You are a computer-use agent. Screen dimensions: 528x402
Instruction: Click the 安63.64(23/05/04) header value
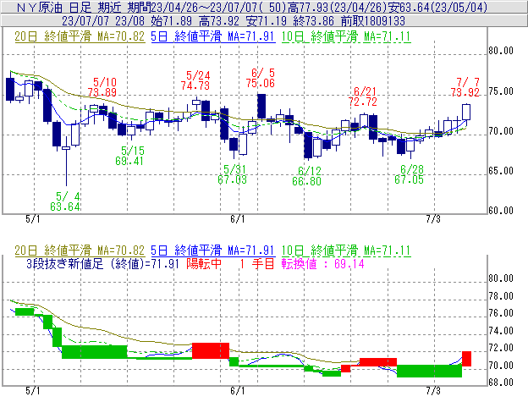[437, 8]
